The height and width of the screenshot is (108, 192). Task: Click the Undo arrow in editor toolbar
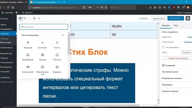pyautogui.click(x=25, y=18)
